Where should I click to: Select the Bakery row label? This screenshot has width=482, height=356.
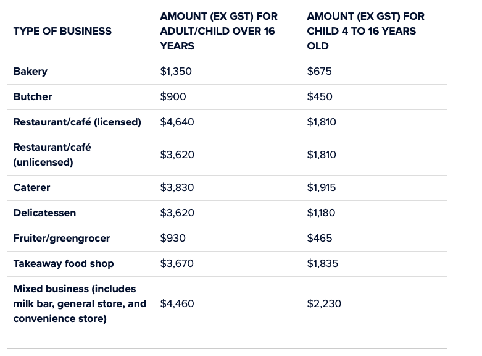click(x=30, y=71)
